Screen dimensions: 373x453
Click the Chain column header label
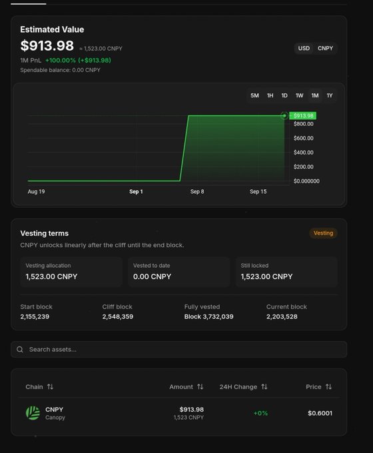pyautogui.click(x=34, y=387)
